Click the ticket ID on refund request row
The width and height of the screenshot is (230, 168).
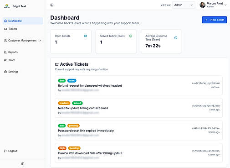pos(206,83)
